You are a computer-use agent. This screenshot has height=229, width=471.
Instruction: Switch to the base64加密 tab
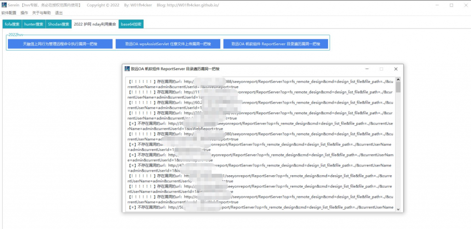131,24
